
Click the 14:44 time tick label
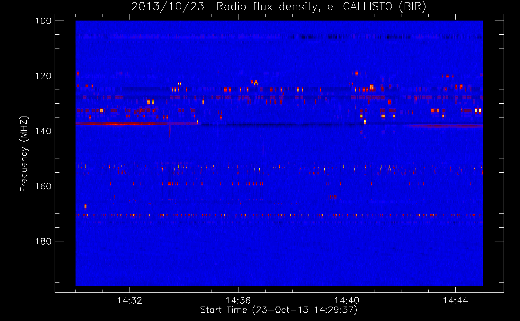455,300
